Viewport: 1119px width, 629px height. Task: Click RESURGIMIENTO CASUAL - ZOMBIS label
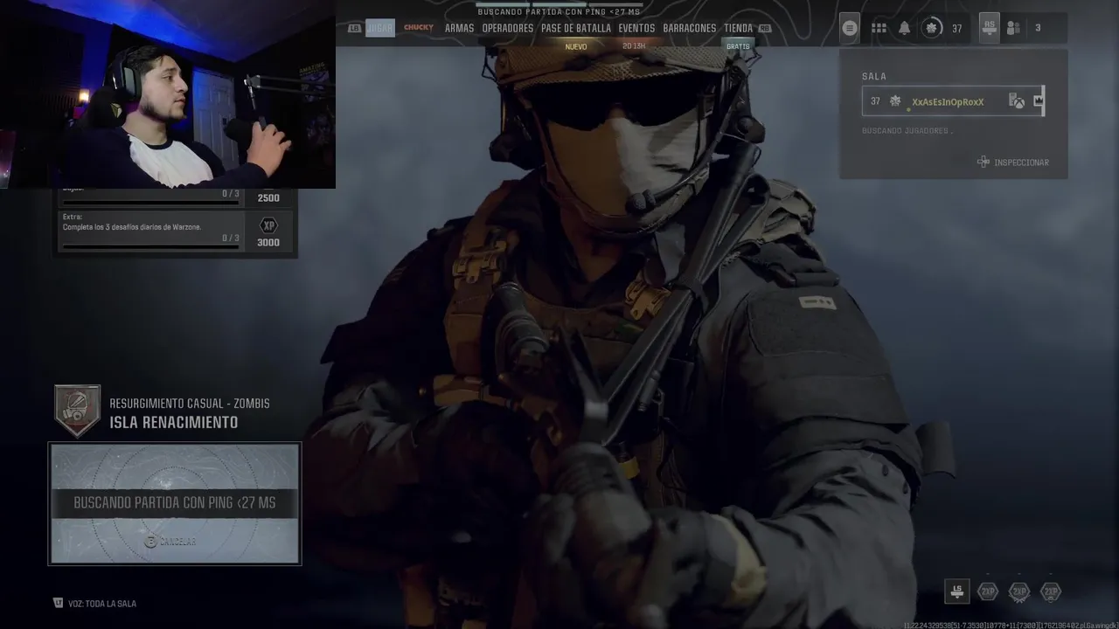click(x=190, y=404)
